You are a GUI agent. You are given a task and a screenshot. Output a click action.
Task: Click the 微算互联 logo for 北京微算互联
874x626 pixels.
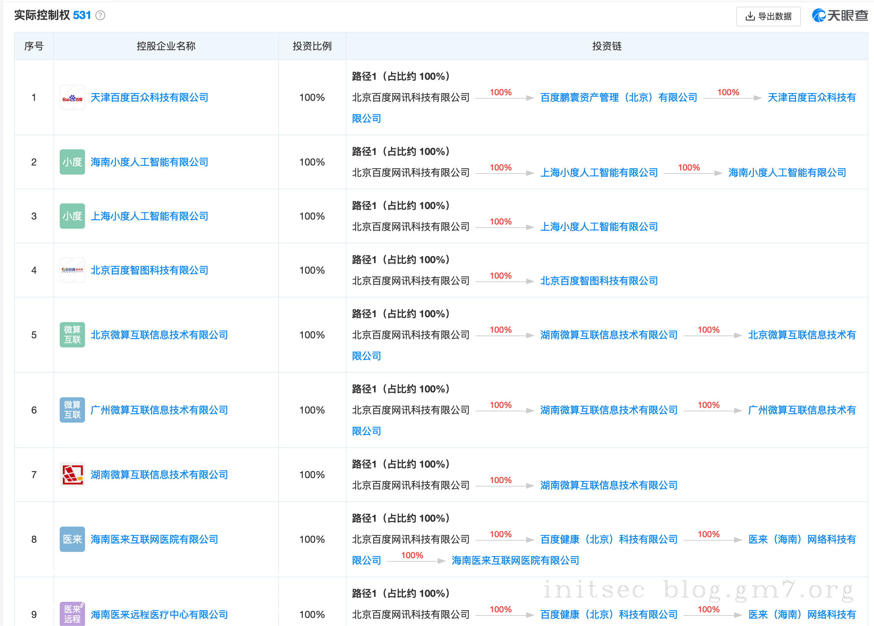(x=72, y=334)
